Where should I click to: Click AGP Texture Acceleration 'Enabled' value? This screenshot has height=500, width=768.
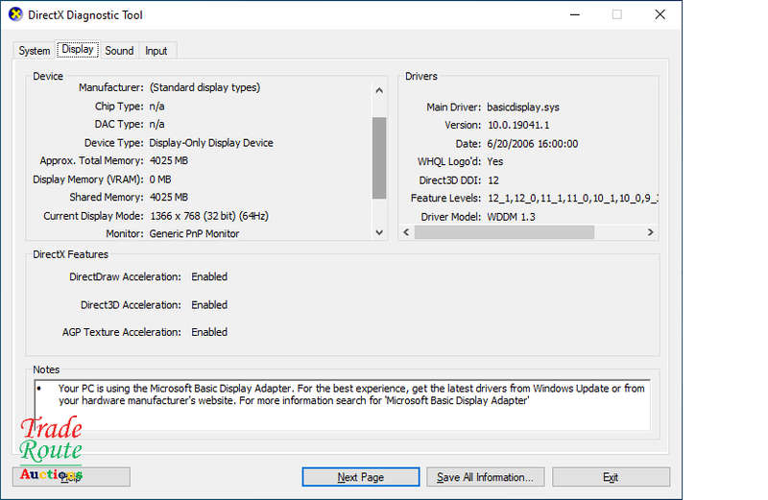point(209,332)
